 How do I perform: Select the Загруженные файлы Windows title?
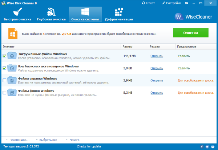click(x=43, y=54)
